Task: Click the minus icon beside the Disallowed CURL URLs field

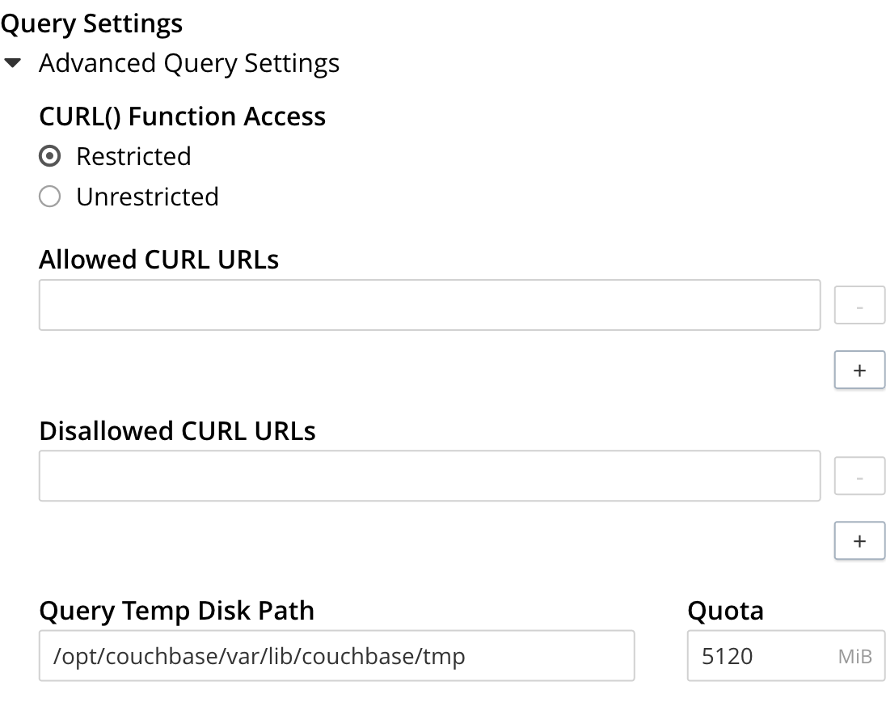Action: (859, 476)
